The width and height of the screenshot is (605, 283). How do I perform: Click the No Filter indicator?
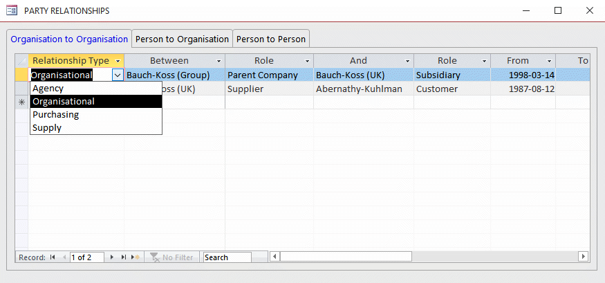[171, 257]
